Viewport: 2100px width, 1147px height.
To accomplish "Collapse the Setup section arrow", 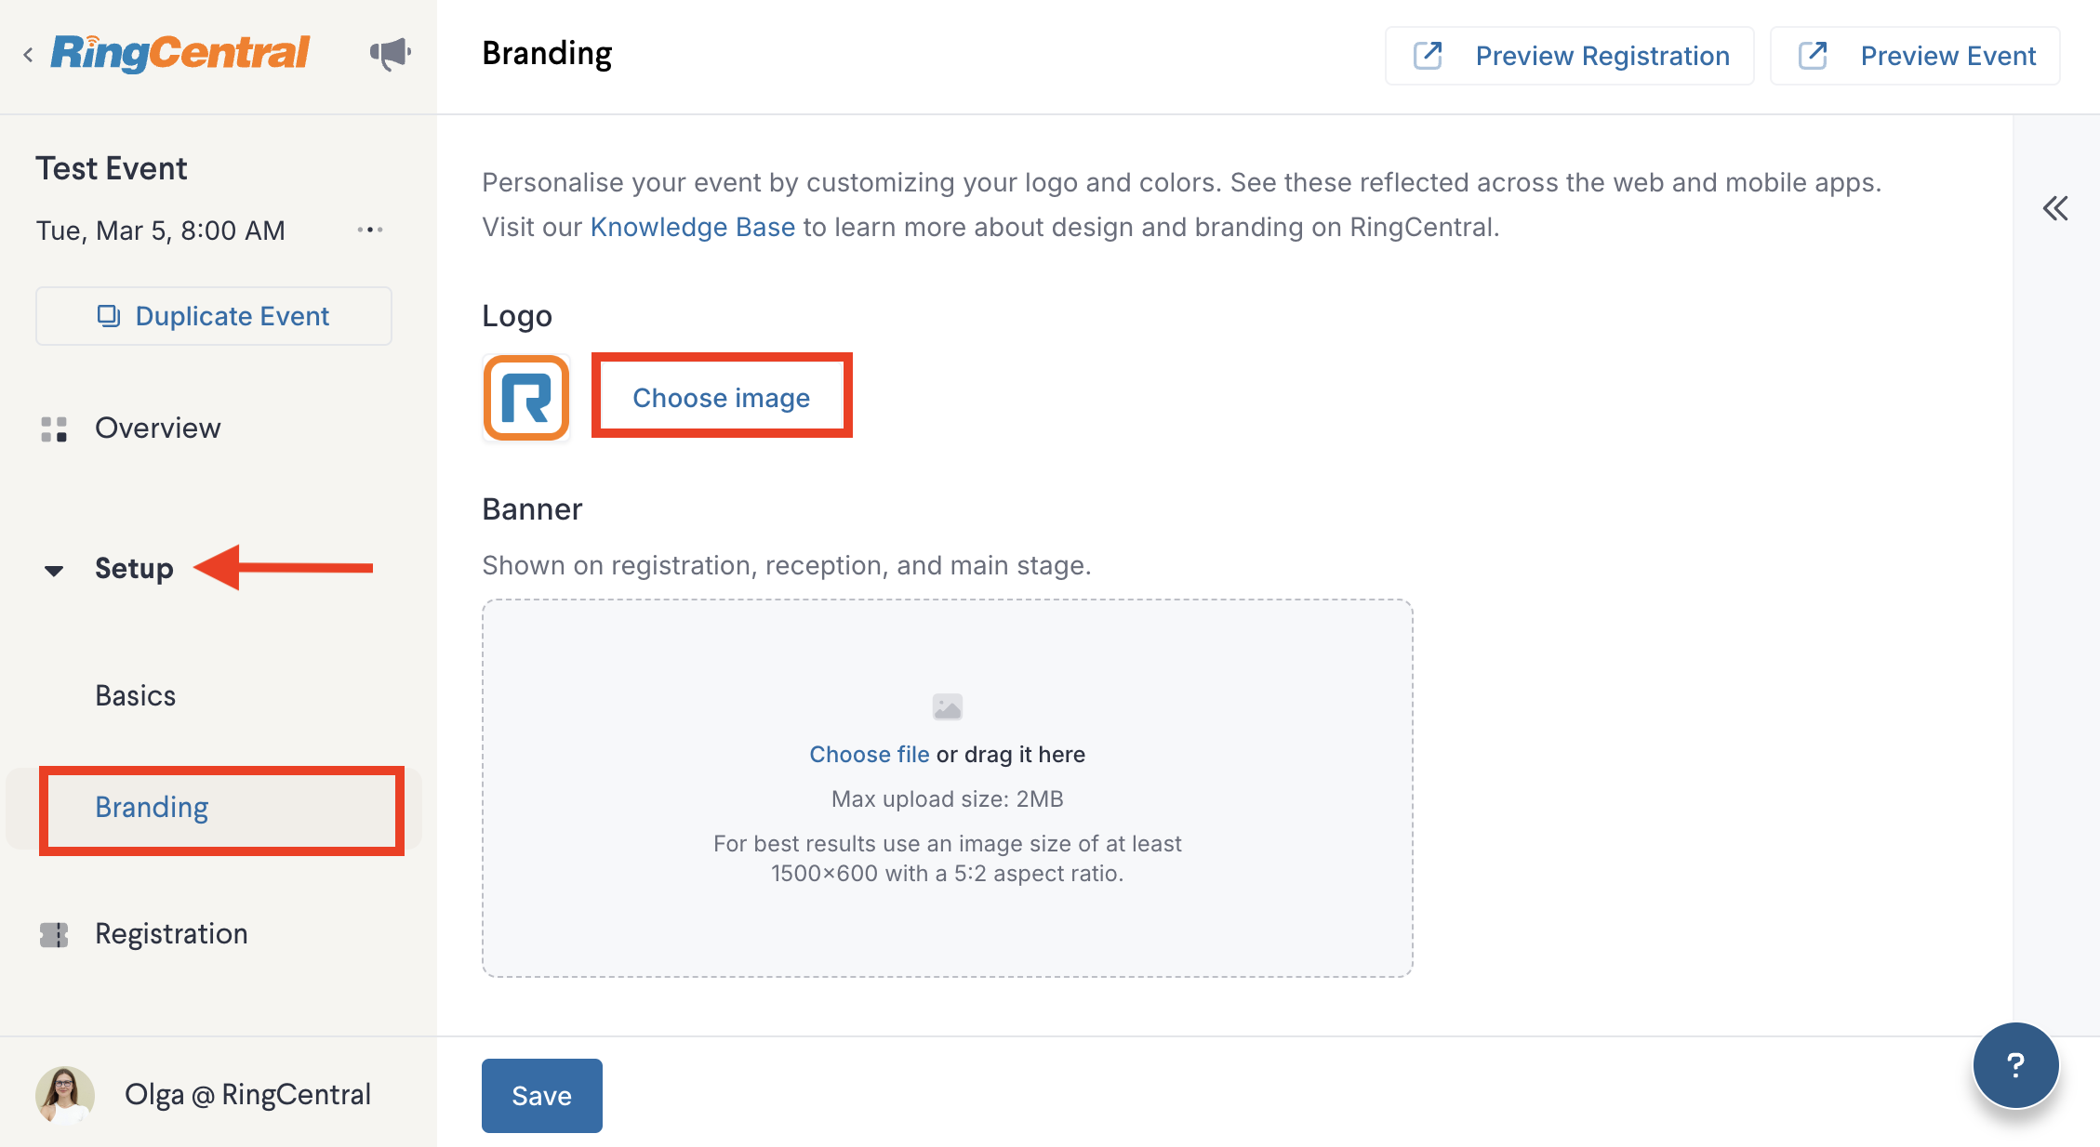I will point(54,570).
